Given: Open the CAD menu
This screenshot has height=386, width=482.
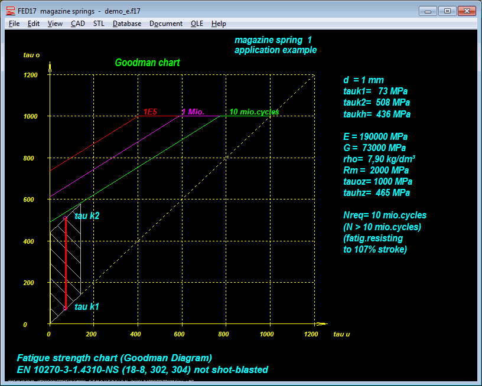Looking at the screenshot, I should pos(78,24).
